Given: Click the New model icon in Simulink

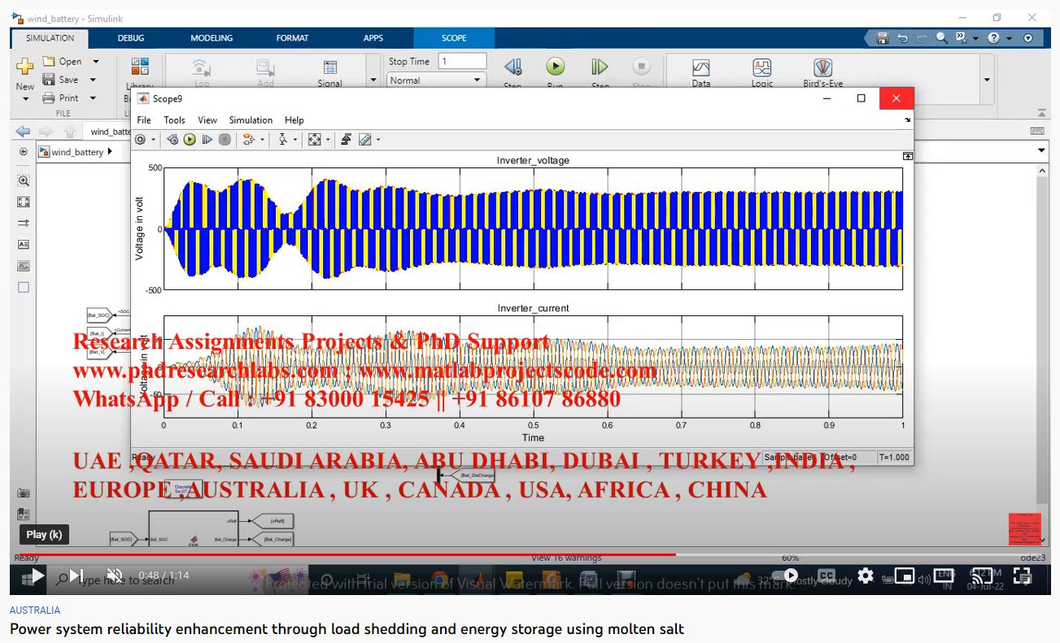Looking at the screenshot, I should pyautogui.click(x=25, y=67).
